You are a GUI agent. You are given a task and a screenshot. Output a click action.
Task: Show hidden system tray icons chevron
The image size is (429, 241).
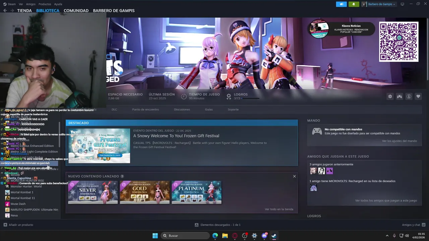(x=387, y=236)
